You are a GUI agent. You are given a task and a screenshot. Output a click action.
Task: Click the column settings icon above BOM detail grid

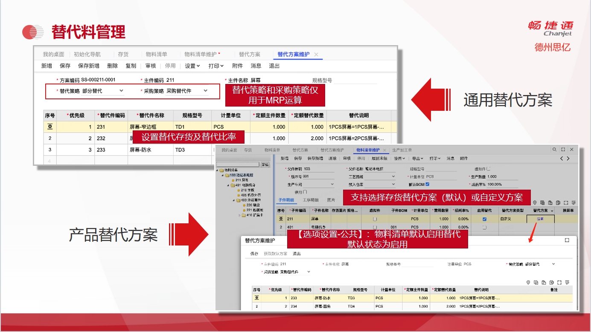(x=574, y=203)
